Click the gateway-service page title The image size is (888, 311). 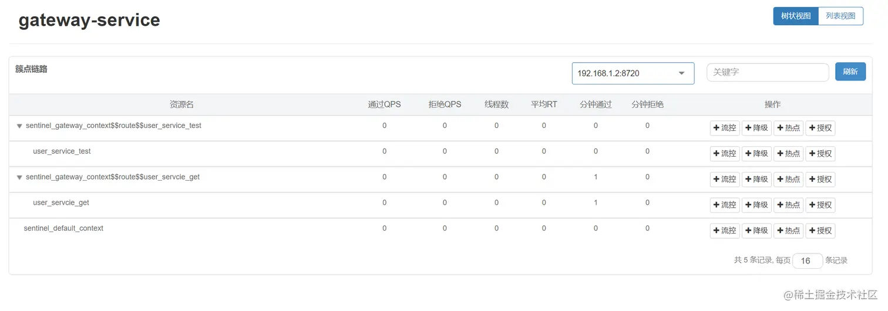click(89, 20)
